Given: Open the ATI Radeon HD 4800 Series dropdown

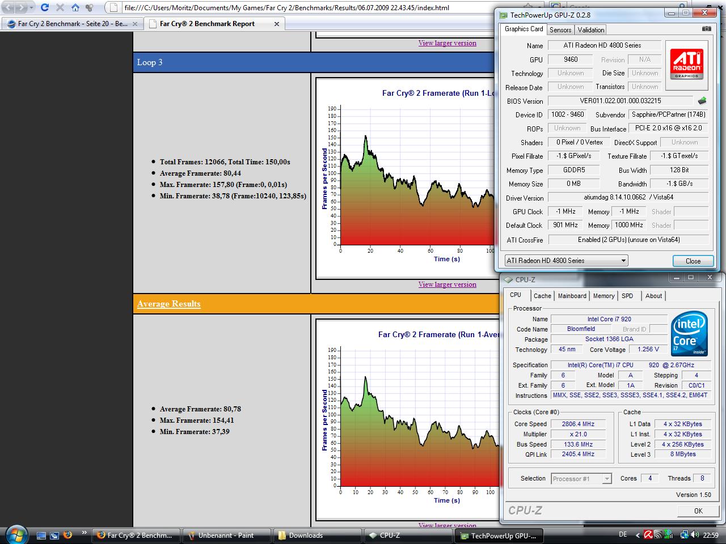Looking at the screenshot, I should click(566, 261).
